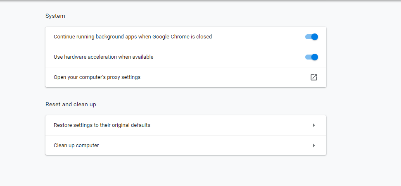The width and height of the screenshot is (401, 186).
Task: Click 'Clean up computer' label text
Action: [x=76, y=145]
